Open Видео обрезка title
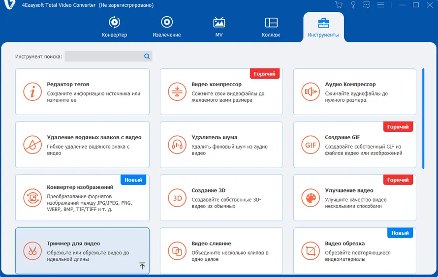Viewport: 438px width, 277px height. [x=344, y=244]
